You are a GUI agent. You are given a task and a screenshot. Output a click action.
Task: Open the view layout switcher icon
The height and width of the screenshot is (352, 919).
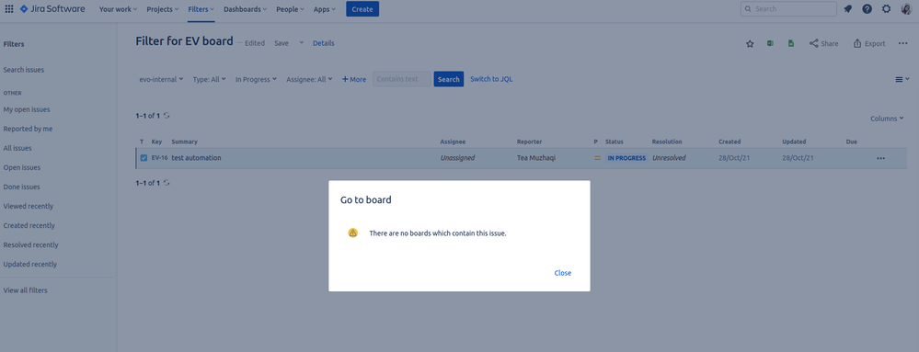point(902,79)
